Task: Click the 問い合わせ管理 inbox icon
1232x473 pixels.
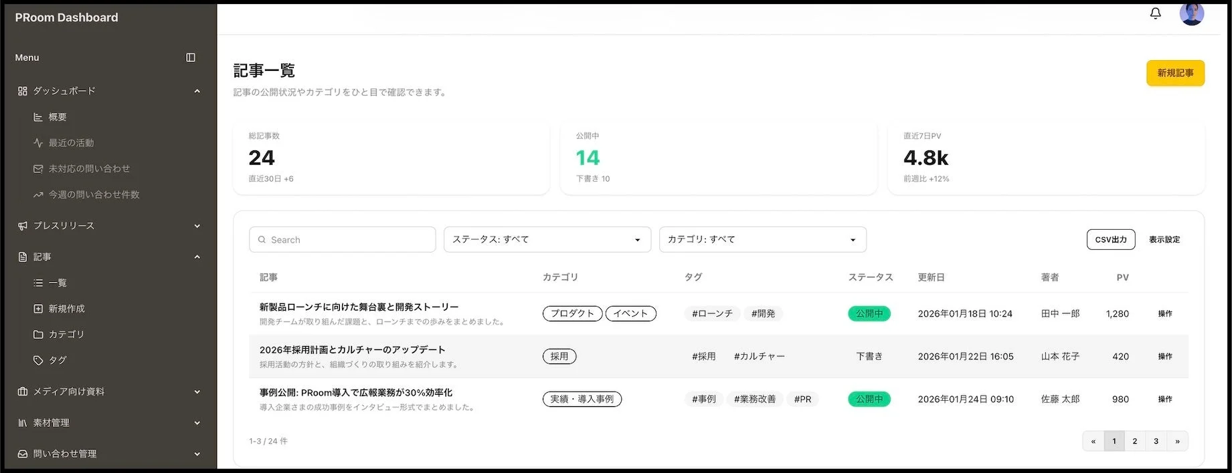Action: 23,454
